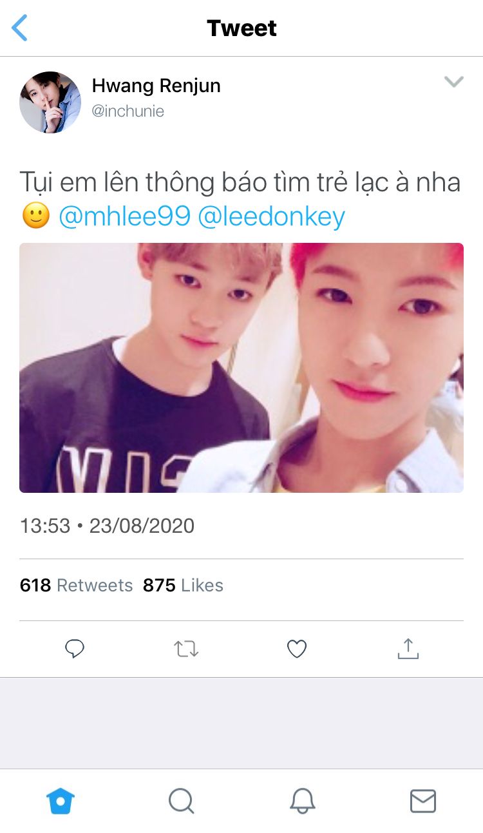Image resolution: width=483 pixels, height=833 pixels.
Task: Tap the @inchunie username handle
Action: (128, 111)
